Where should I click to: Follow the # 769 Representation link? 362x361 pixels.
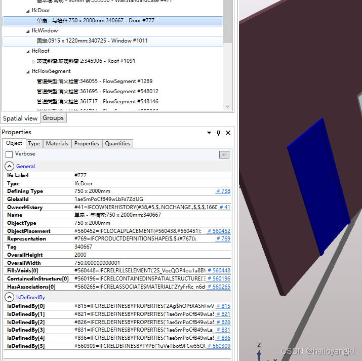(x=223, y=238)
